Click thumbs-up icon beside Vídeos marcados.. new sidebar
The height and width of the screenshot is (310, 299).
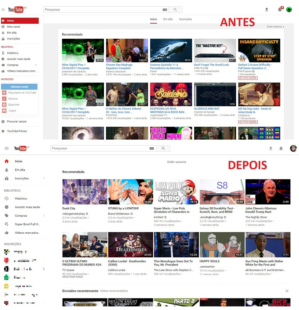[7, 233]
